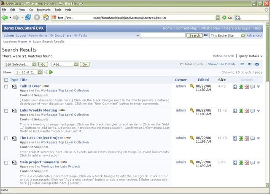Open the What's New link
The image size is (270, 194).
pyautogui.click(x=211, y=28)
